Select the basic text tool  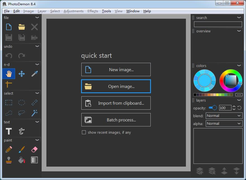(x=9, y=131)
